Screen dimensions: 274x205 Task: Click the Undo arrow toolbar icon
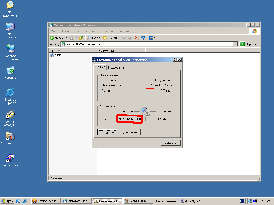[x=143, y=38]
